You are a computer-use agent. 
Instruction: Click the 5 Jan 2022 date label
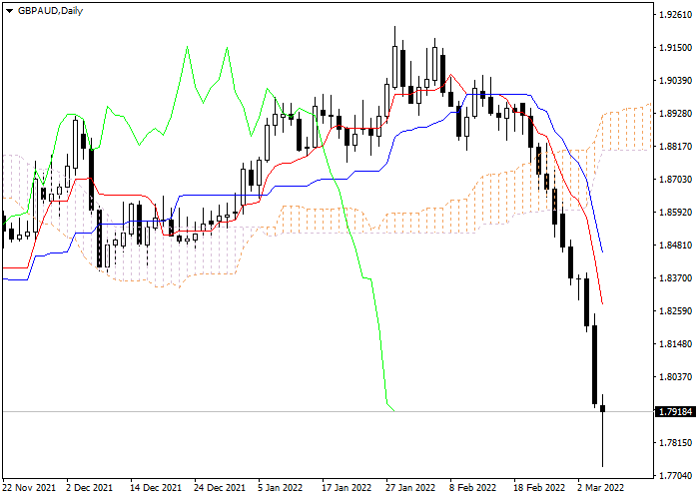pos(280,487)
